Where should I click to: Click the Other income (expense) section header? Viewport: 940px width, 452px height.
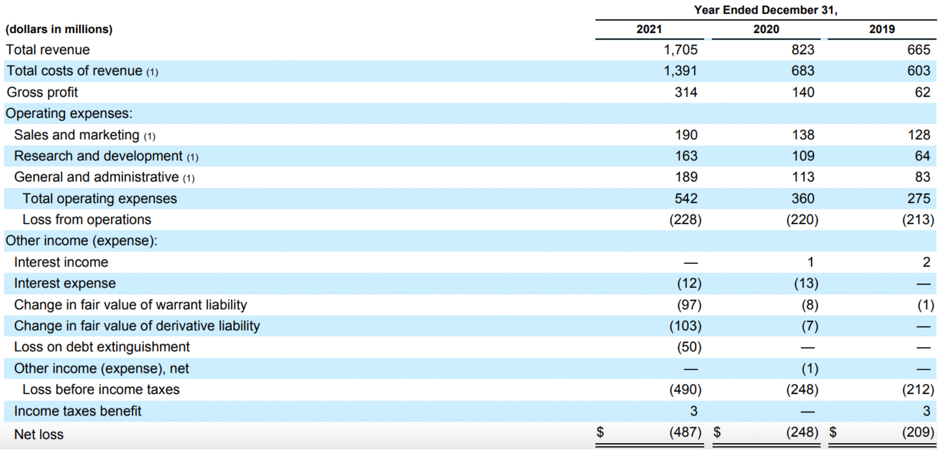point(82,241)
